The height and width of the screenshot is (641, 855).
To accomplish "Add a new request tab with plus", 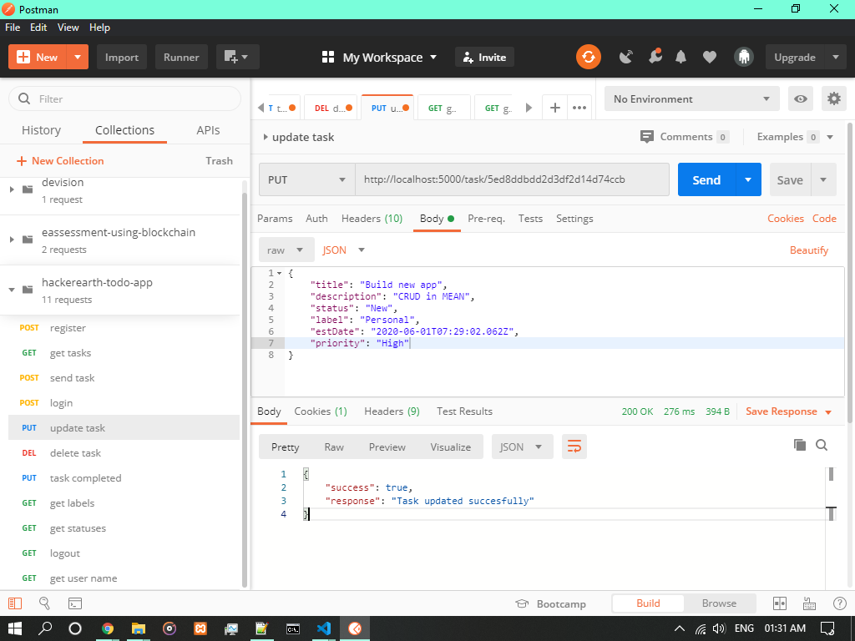I will [x=555, y=108].
